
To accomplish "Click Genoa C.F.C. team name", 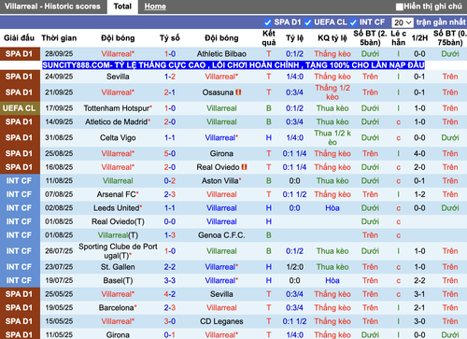I will click(x=221, y=235).
